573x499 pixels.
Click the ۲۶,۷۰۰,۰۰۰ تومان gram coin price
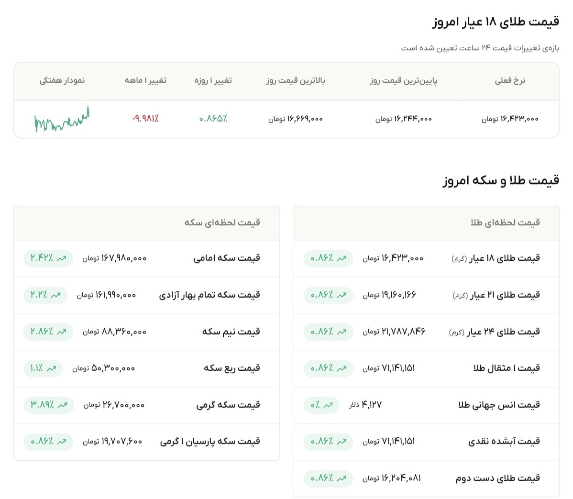(114, 405)
